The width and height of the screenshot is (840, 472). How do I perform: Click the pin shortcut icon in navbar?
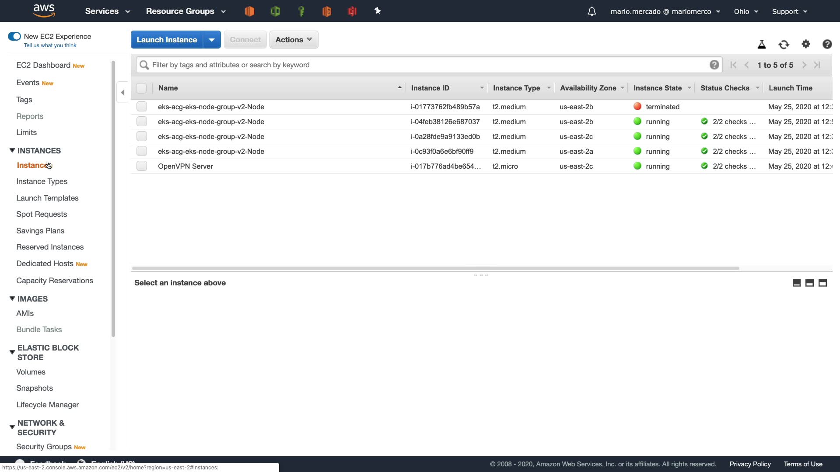pos(378,11)
